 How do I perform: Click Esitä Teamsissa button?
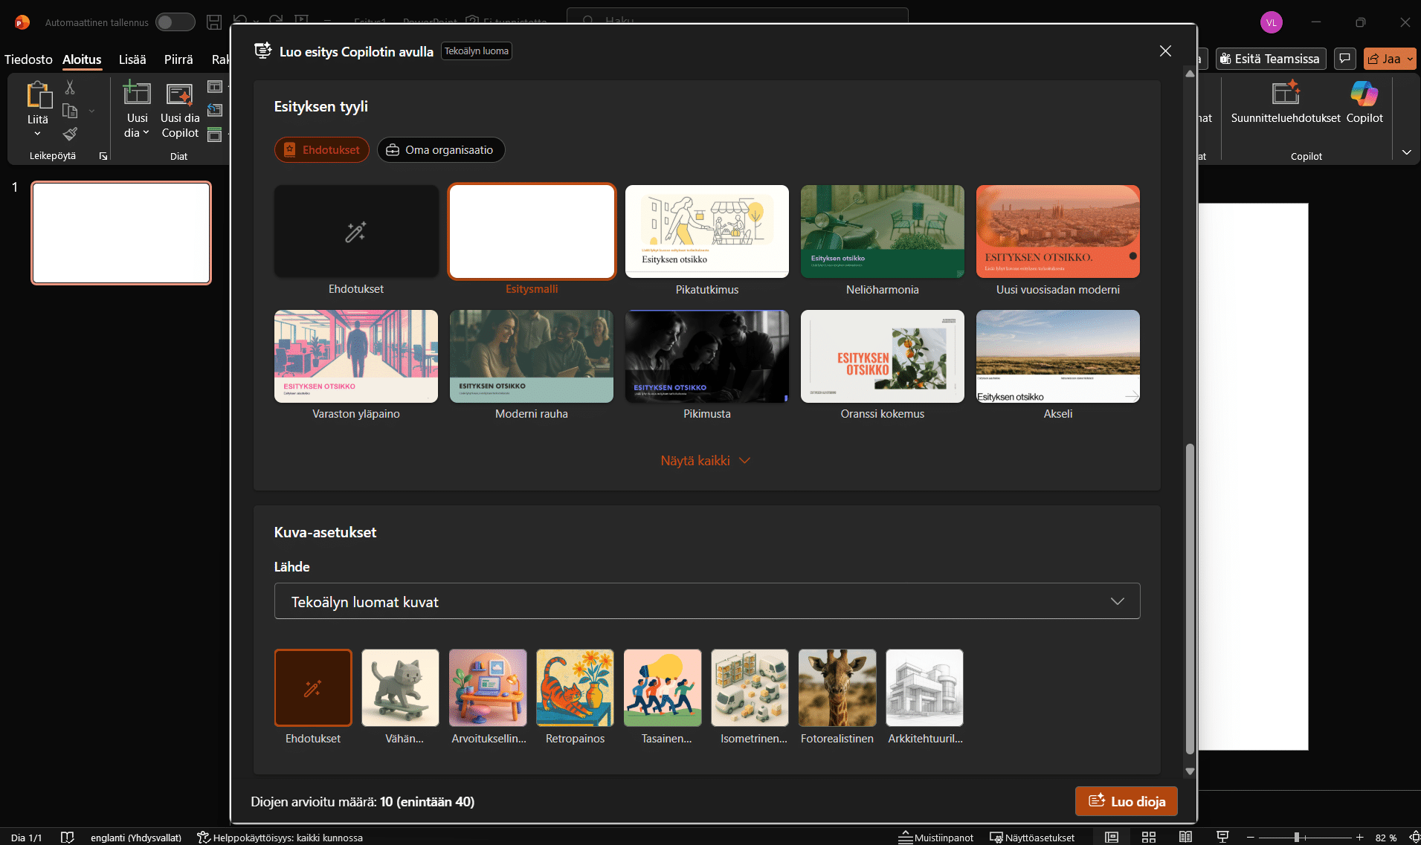[x=1270, y=59]
